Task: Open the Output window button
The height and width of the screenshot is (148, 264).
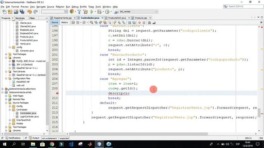Action: tap(34, 138)
